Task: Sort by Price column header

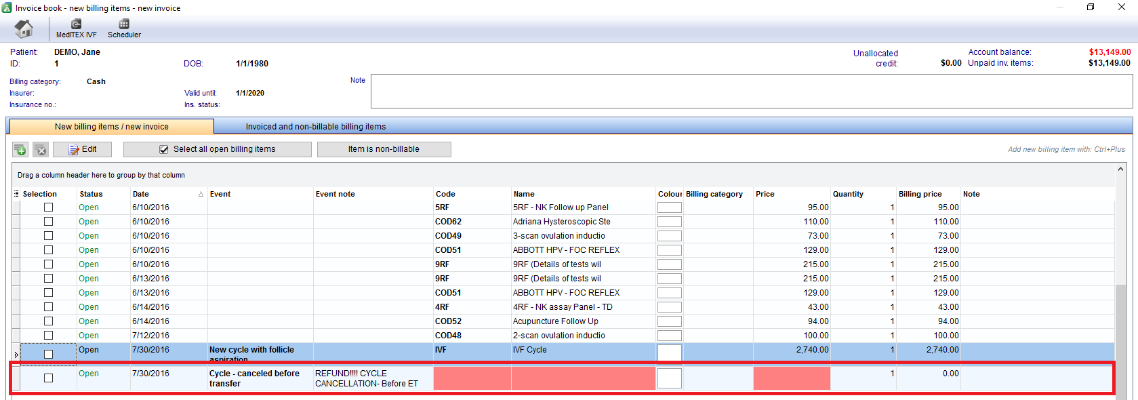Action: tap(792, 194)
